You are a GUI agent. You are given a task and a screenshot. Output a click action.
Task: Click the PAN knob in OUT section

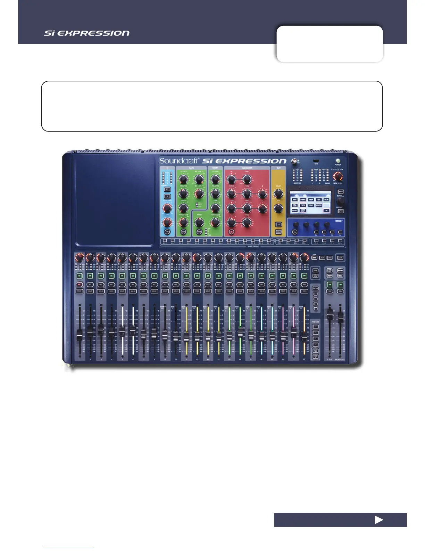click(x=278, y=208)
